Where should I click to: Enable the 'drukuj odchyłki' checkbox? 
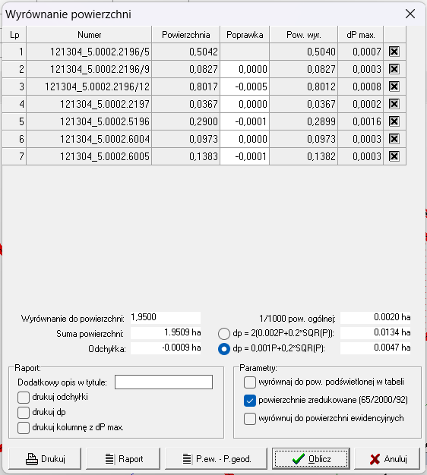click(24, 397)
